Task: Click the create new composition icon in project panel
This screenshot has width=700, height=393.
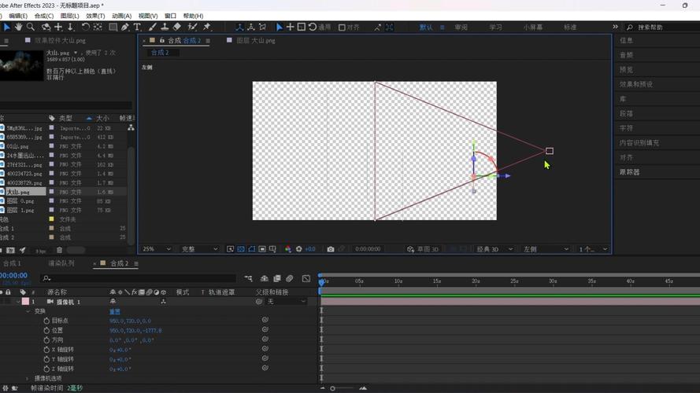Action: [x=11, y=251]
